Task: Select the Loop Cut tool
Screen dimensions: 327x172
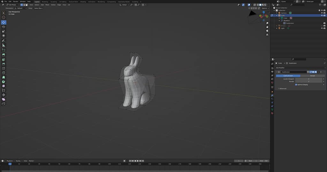Action: (x=4, y=68)
